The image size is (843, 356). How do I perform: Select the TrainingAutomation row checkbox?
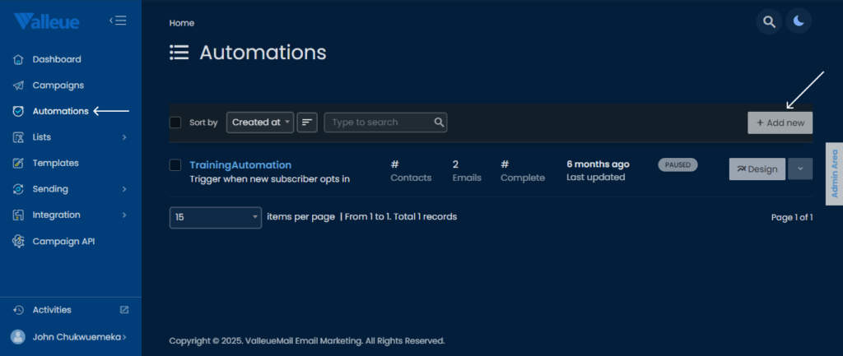point(175,164)
